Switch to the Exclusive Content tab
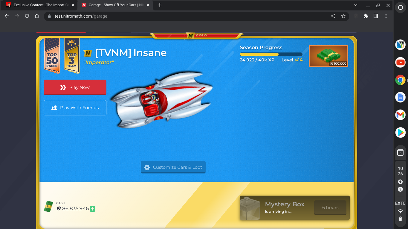 [x=40, y=5]
